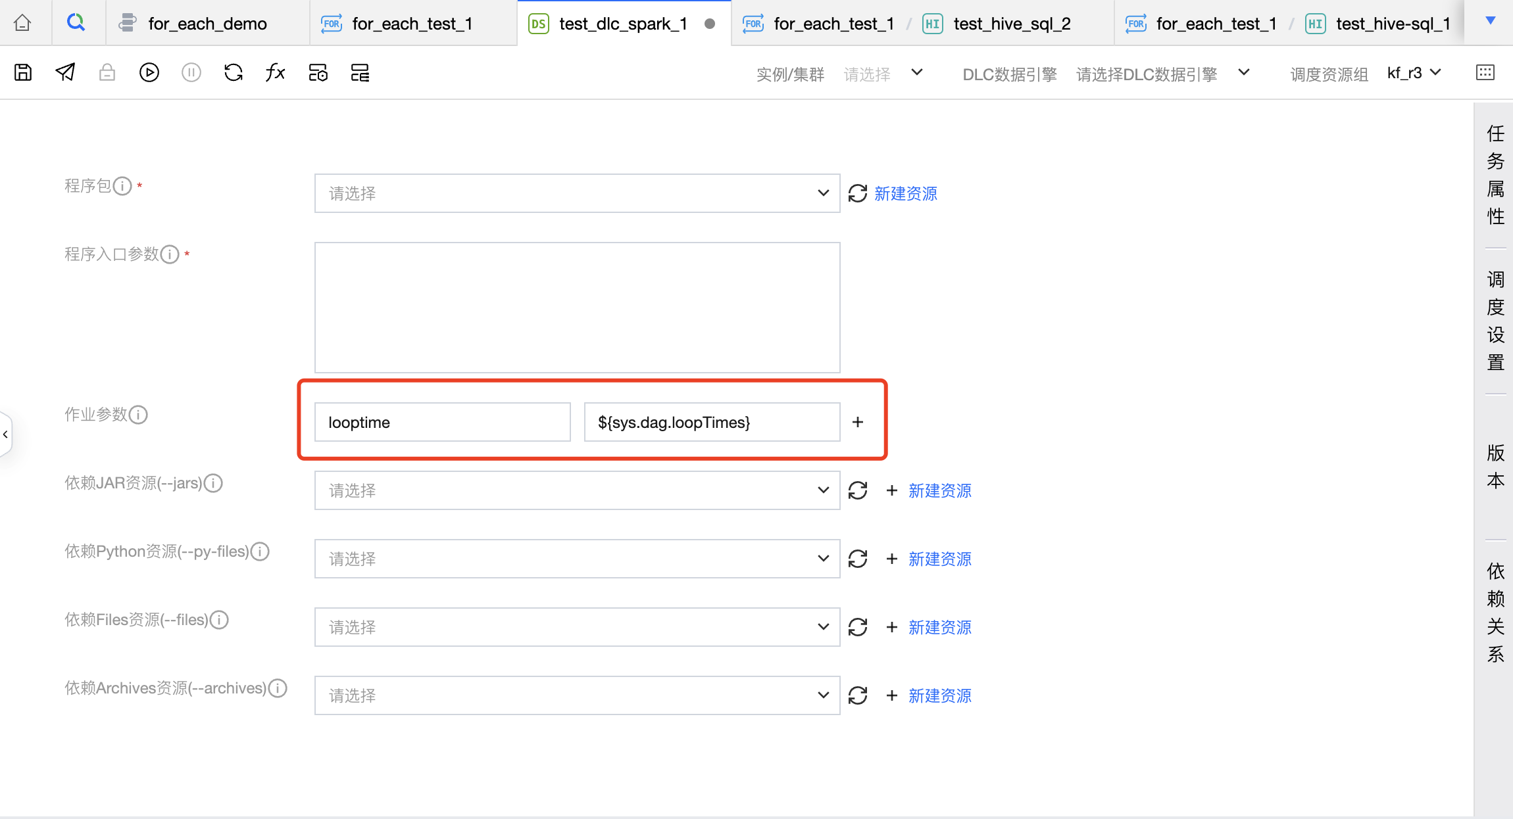
Task: Click the refresh icon in toolbar
Action: (x=234, y=72)
